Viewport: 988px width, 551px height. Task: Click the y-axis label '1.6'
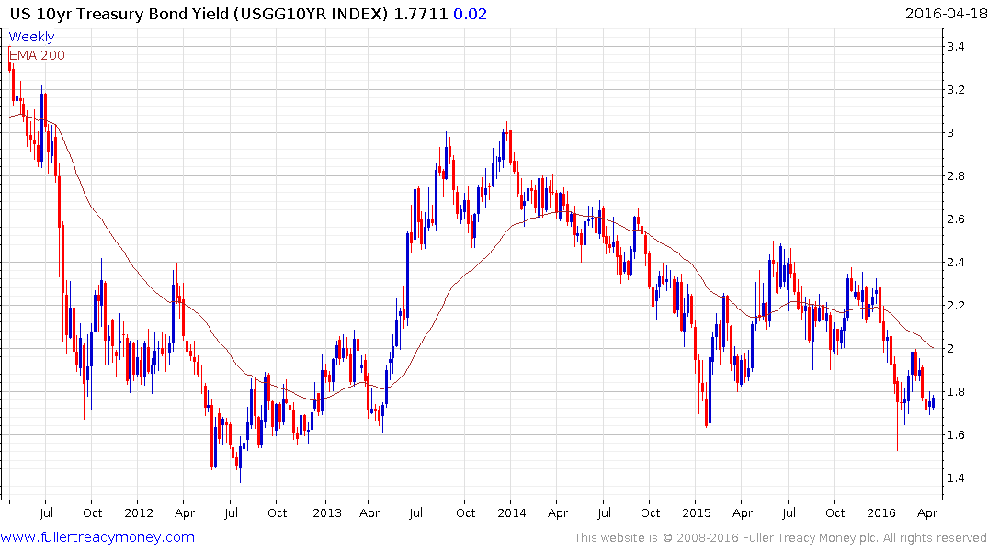coord(955,434)
